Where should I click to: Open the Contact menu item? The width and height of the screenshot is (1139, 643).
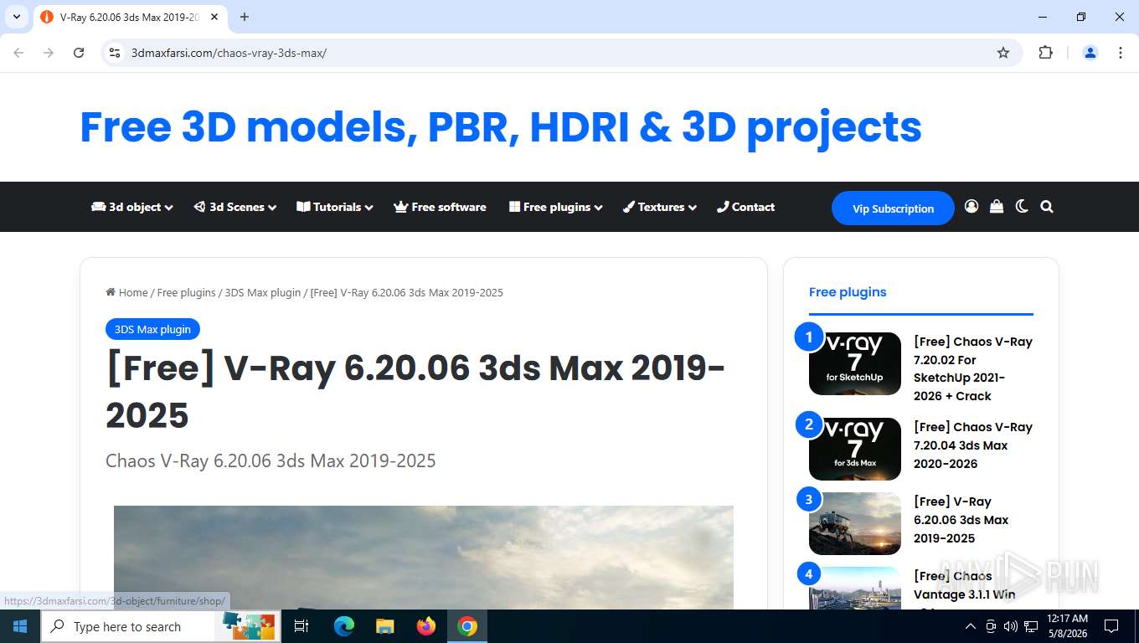point(746,207)
